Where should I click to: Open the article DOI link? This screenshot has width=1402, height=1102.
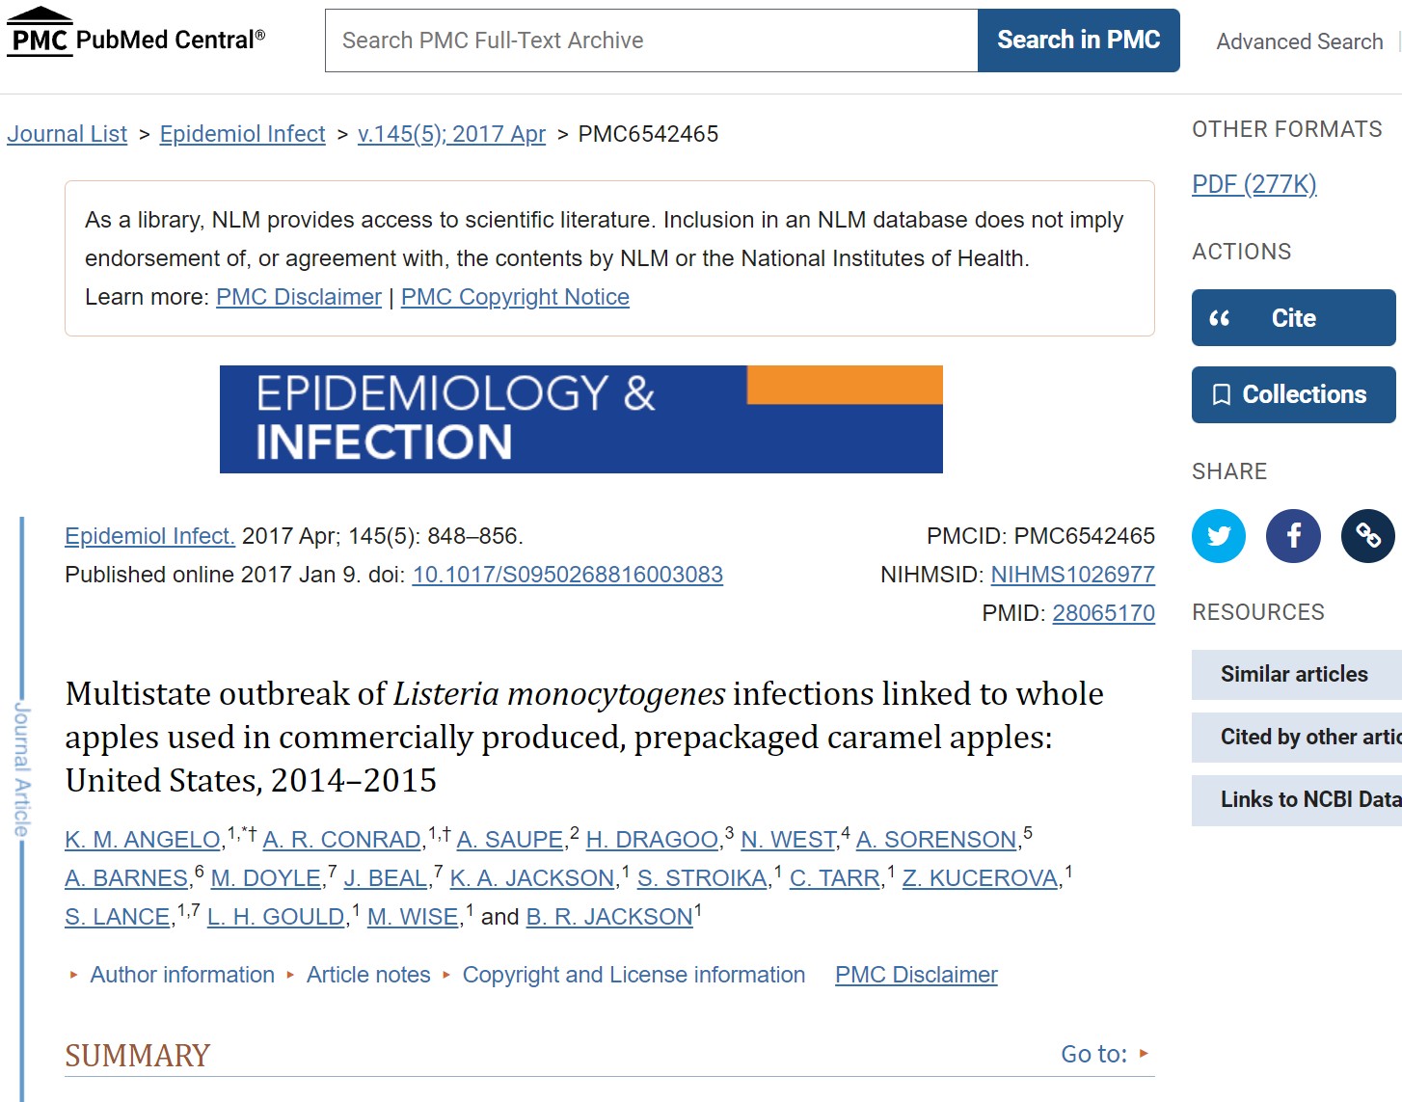click(567, 575)
